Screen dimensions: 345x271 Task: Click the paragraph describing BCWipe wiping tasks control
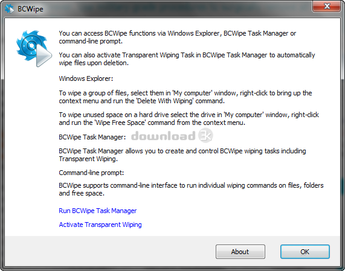click(182, 155)
